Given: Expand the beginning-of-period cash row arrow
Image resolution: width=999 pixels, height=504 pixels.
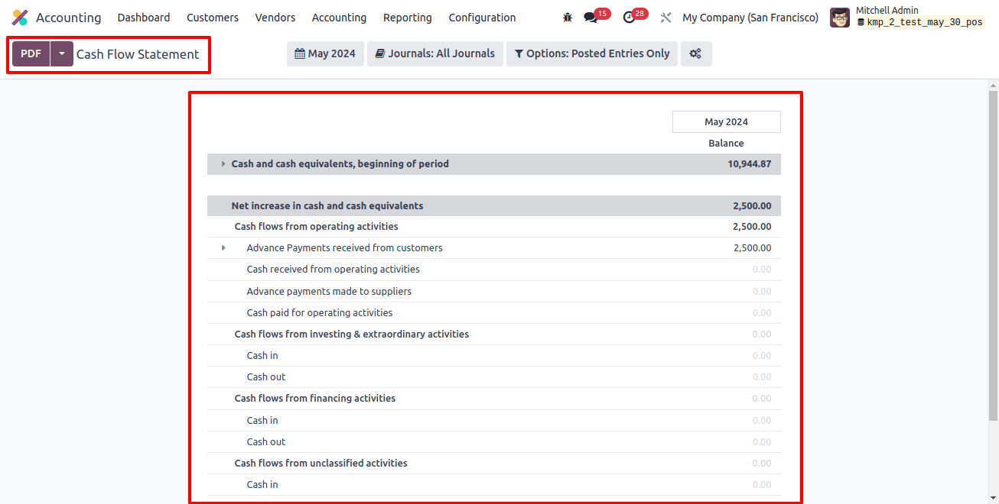Looking at the screenshot, I should [x=223, y=164].
